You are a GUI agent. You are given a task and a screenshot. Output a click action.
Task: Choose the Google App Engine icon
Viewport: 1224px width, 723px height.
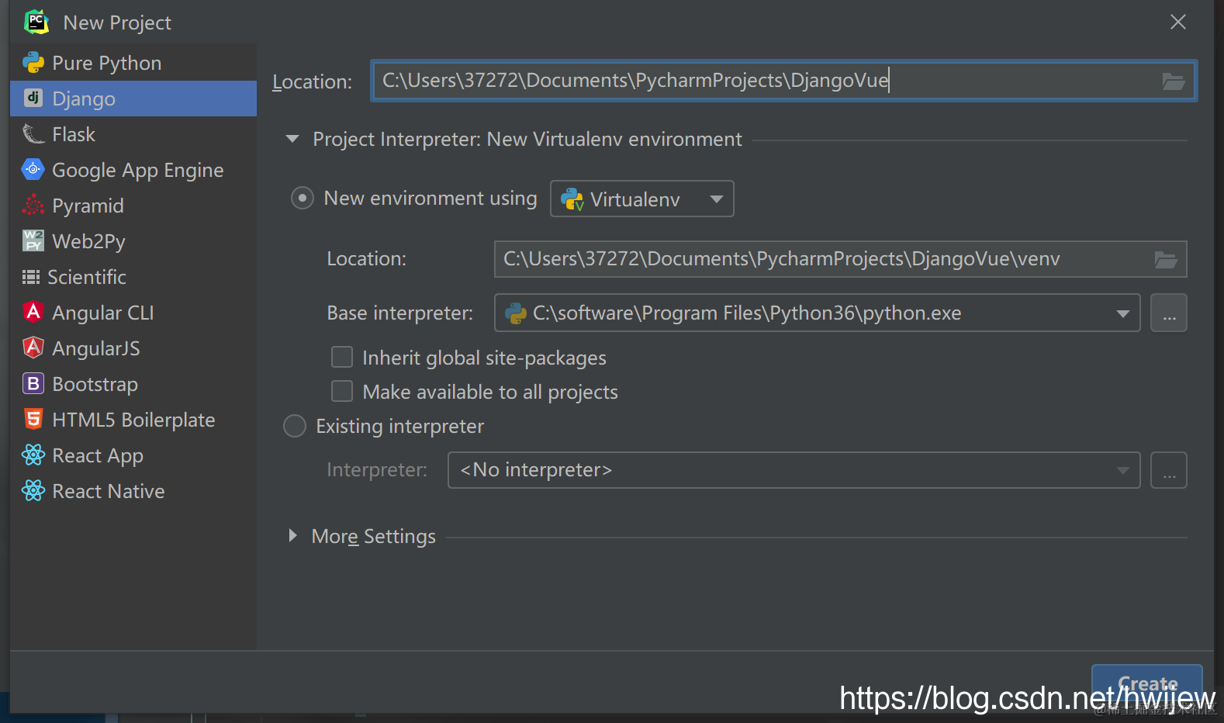(33, 169)
